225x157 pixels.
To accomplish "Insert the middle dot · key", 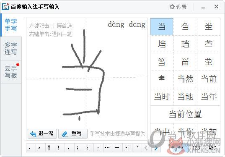I will pyautogui.click(x=98, y=148).
